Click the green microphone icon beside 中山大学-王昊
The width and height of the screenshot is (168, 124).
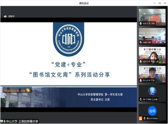click(x=4, y=121)
